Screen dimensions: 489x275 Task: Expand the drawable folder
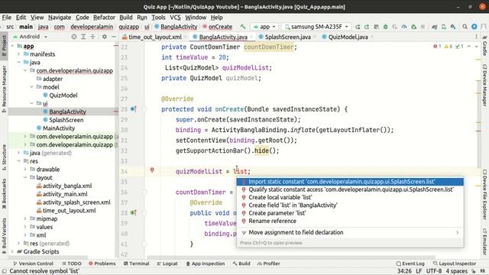pos(25,170)
